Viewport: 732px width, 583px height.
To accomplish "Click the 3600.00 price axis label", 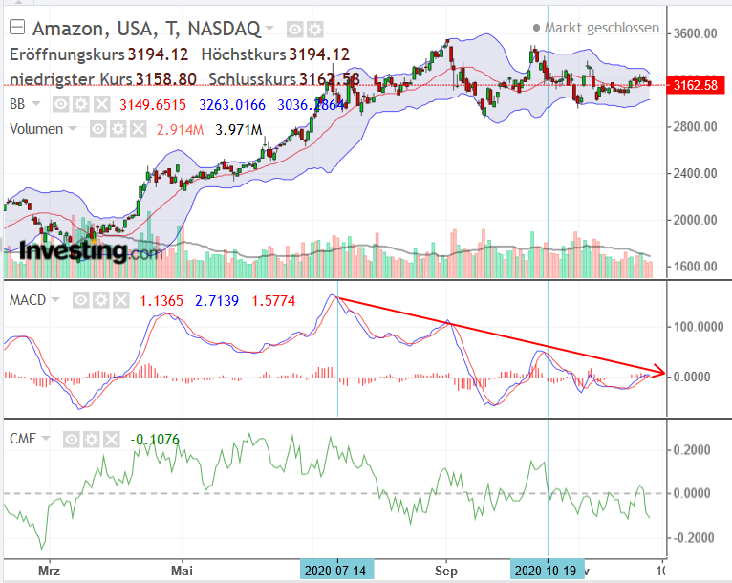I will click(695, 33).
